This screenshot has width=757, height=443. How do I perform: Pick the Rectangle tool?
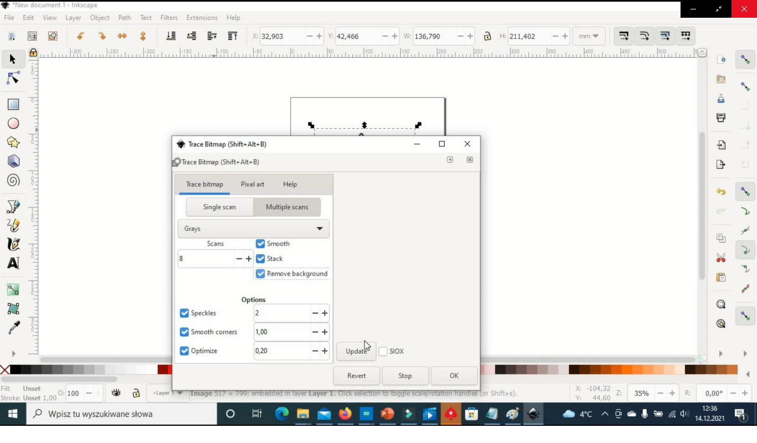13,104
